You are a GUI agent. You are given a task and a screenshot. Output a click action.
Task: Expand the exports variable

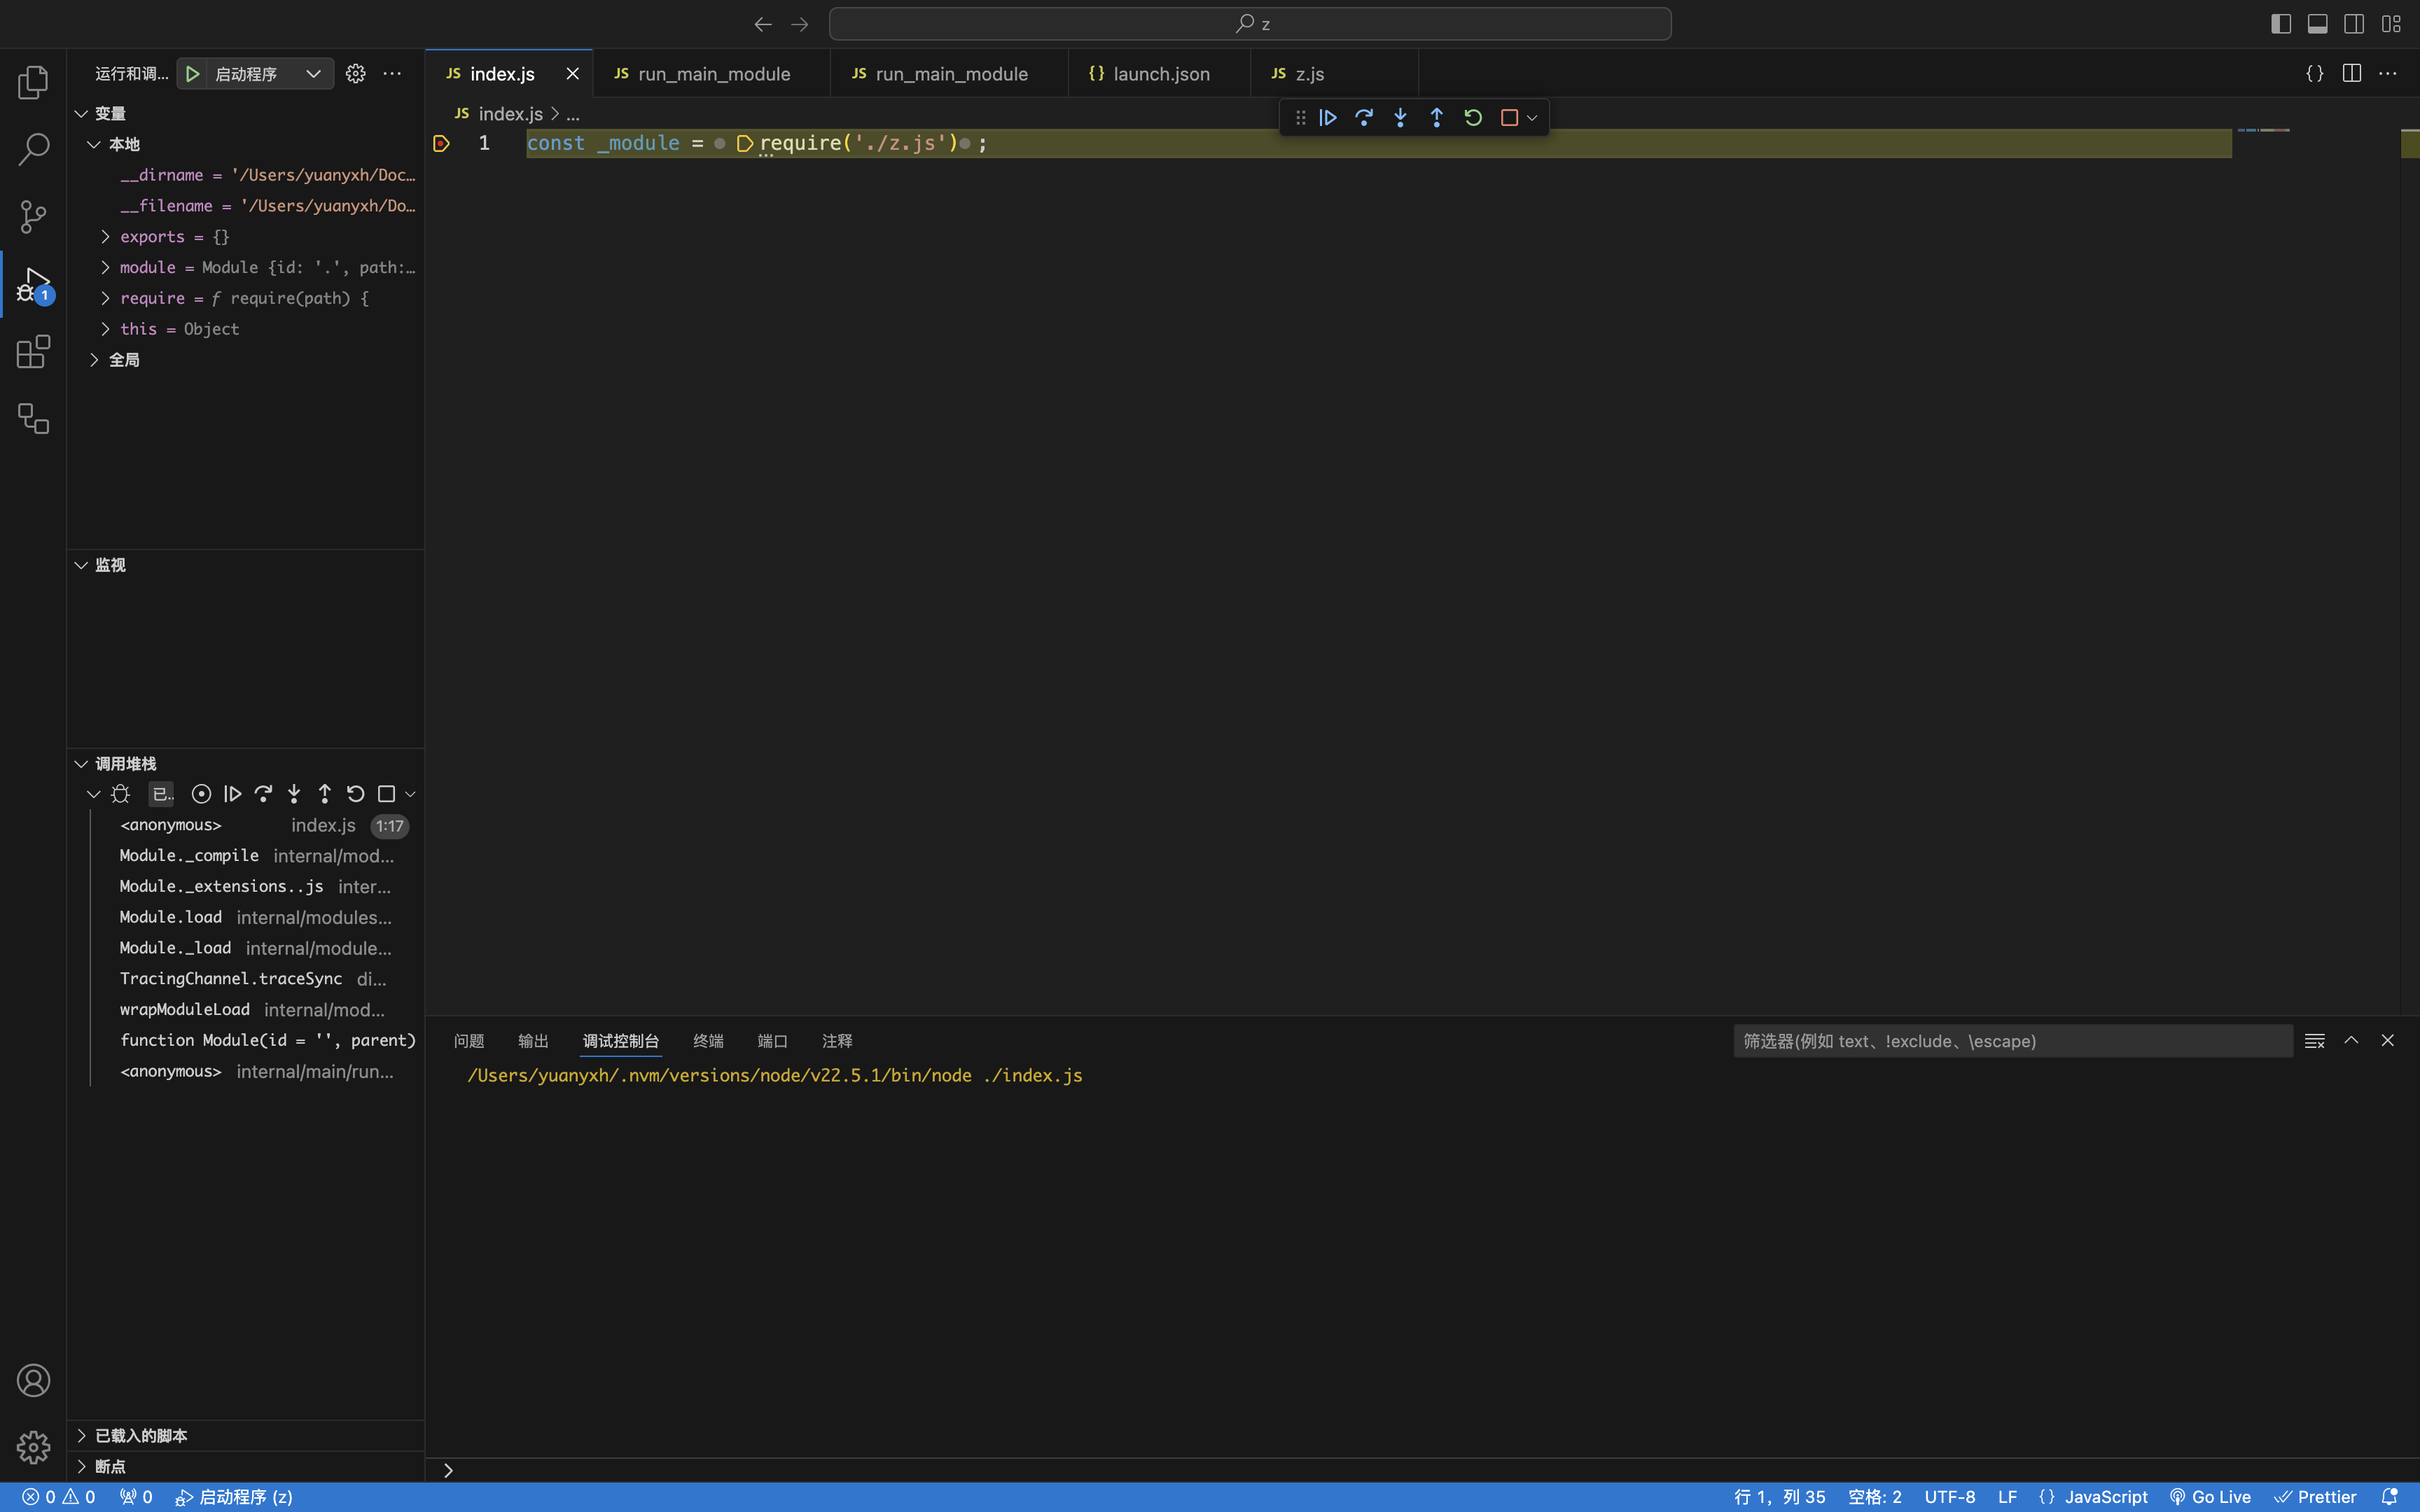(106, 237)
